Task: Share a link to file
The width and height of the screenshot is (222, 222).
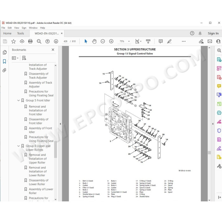Action: [201, 41]
